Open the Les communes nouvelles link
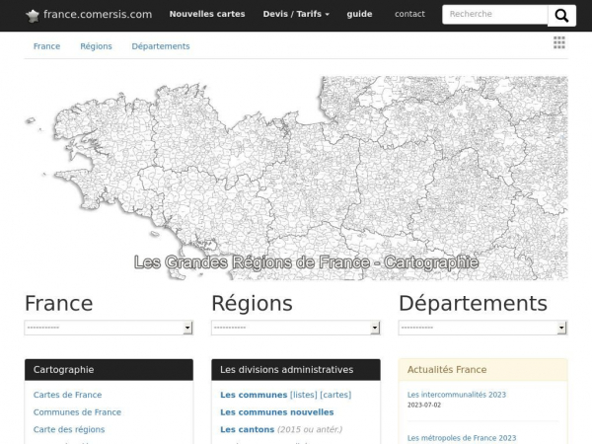This screenshot has width=592, height=444. (277, 412)
